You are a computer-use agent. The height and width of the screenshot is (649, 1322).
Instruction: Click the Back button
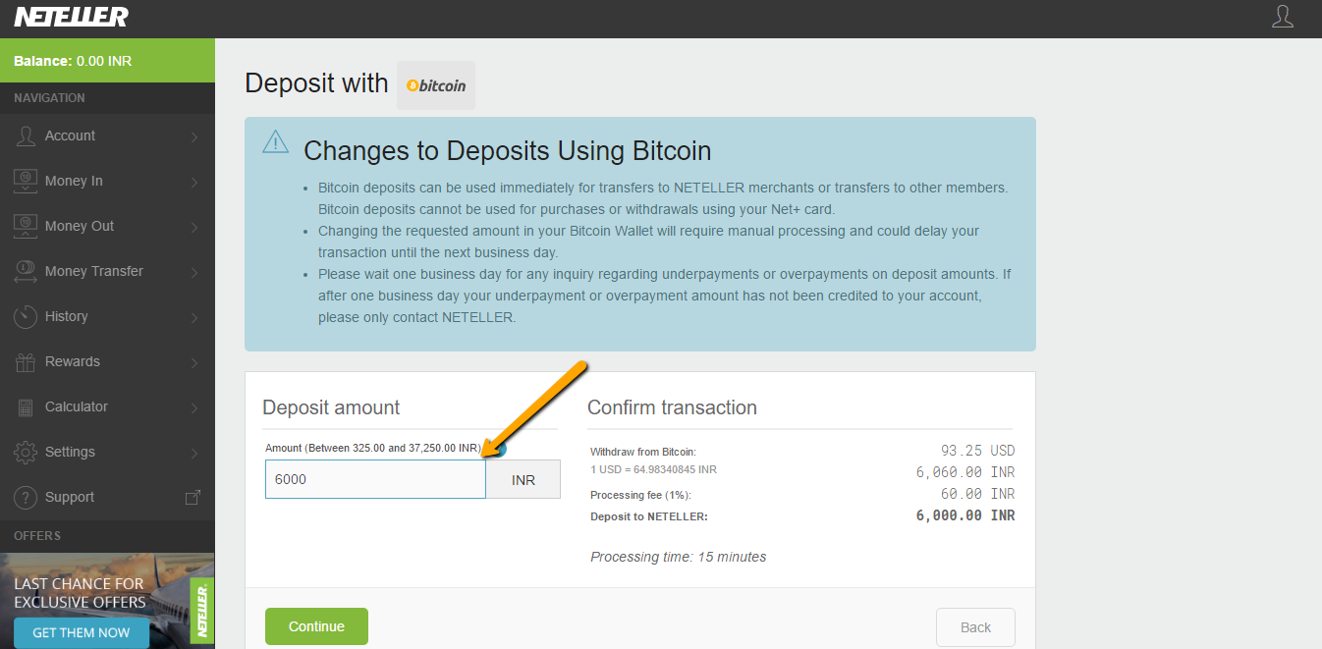coord(975,627)
